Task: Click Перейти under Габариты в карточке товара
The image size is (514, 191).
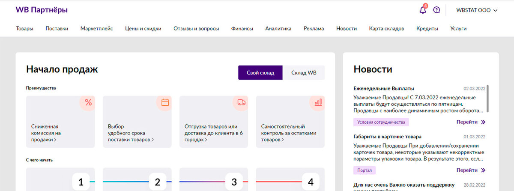Action: point(471,170)
